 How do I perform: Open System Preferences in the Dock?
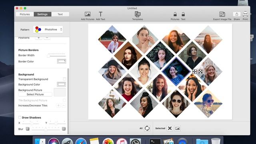click(135, 141)
